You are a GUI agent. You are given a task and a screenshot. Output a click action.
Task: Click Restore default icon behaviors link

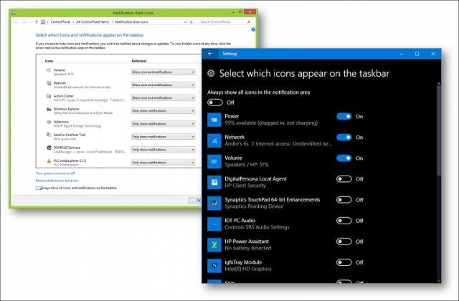point(57,181)
